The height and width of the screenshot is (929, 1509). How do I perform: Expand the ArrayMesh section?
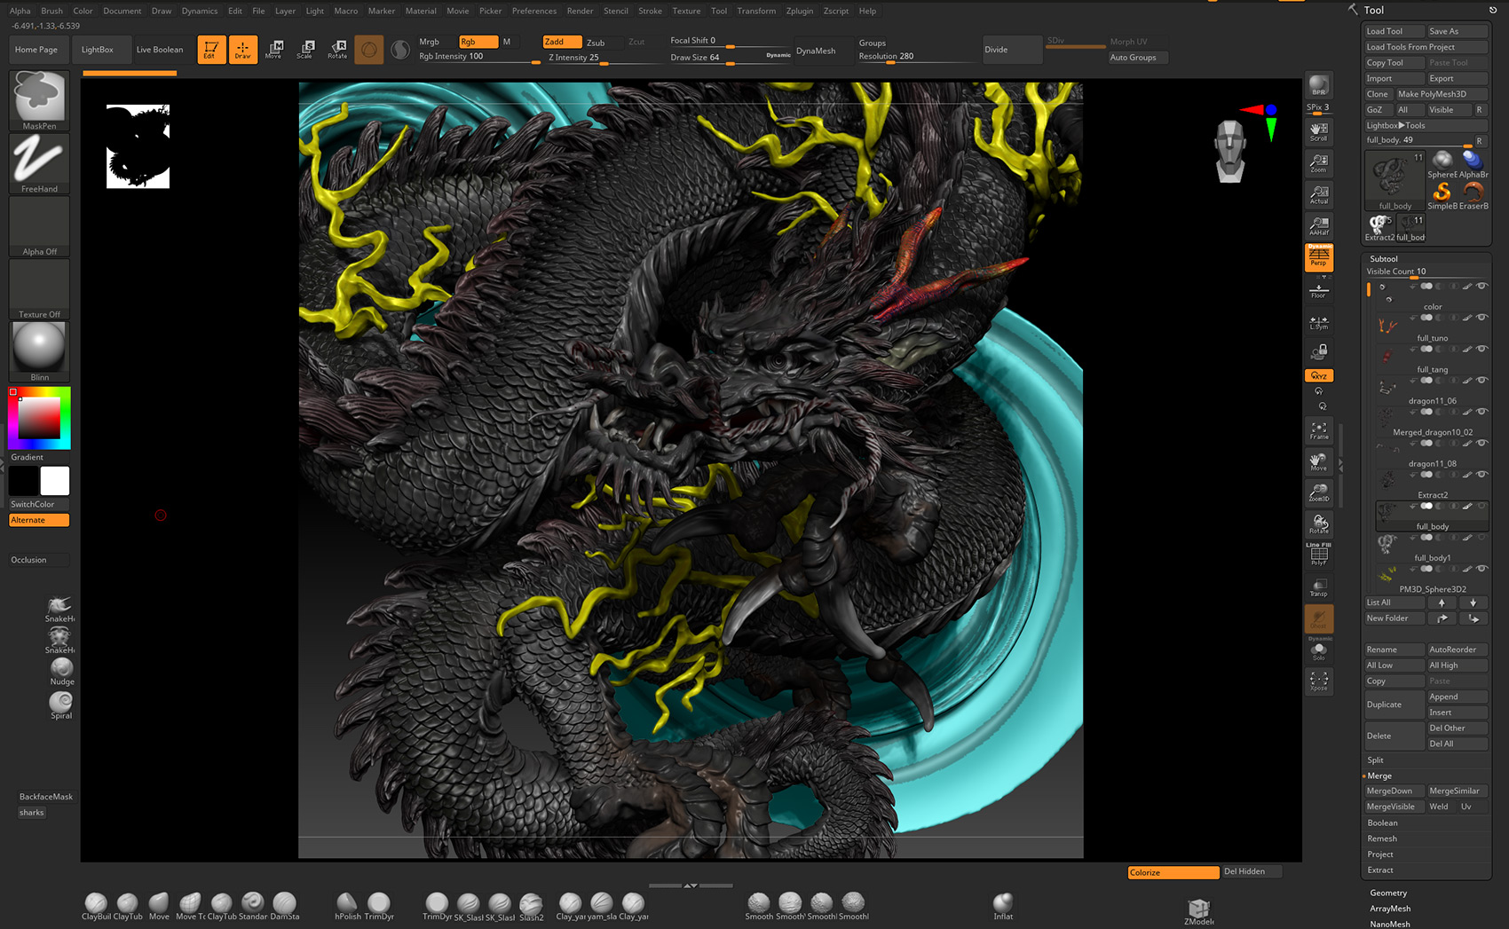coord(1390,909)
